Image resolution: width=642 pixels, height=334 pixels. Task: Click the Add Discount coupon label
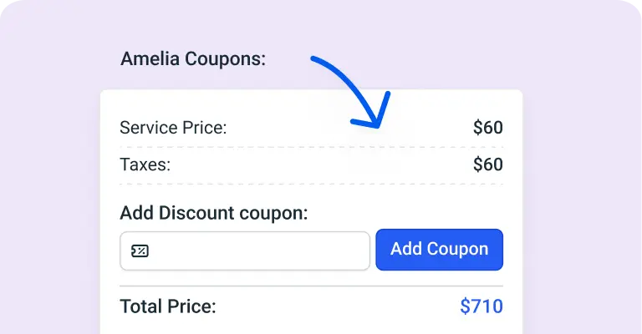pyautogui.click(x=214, y=213)
